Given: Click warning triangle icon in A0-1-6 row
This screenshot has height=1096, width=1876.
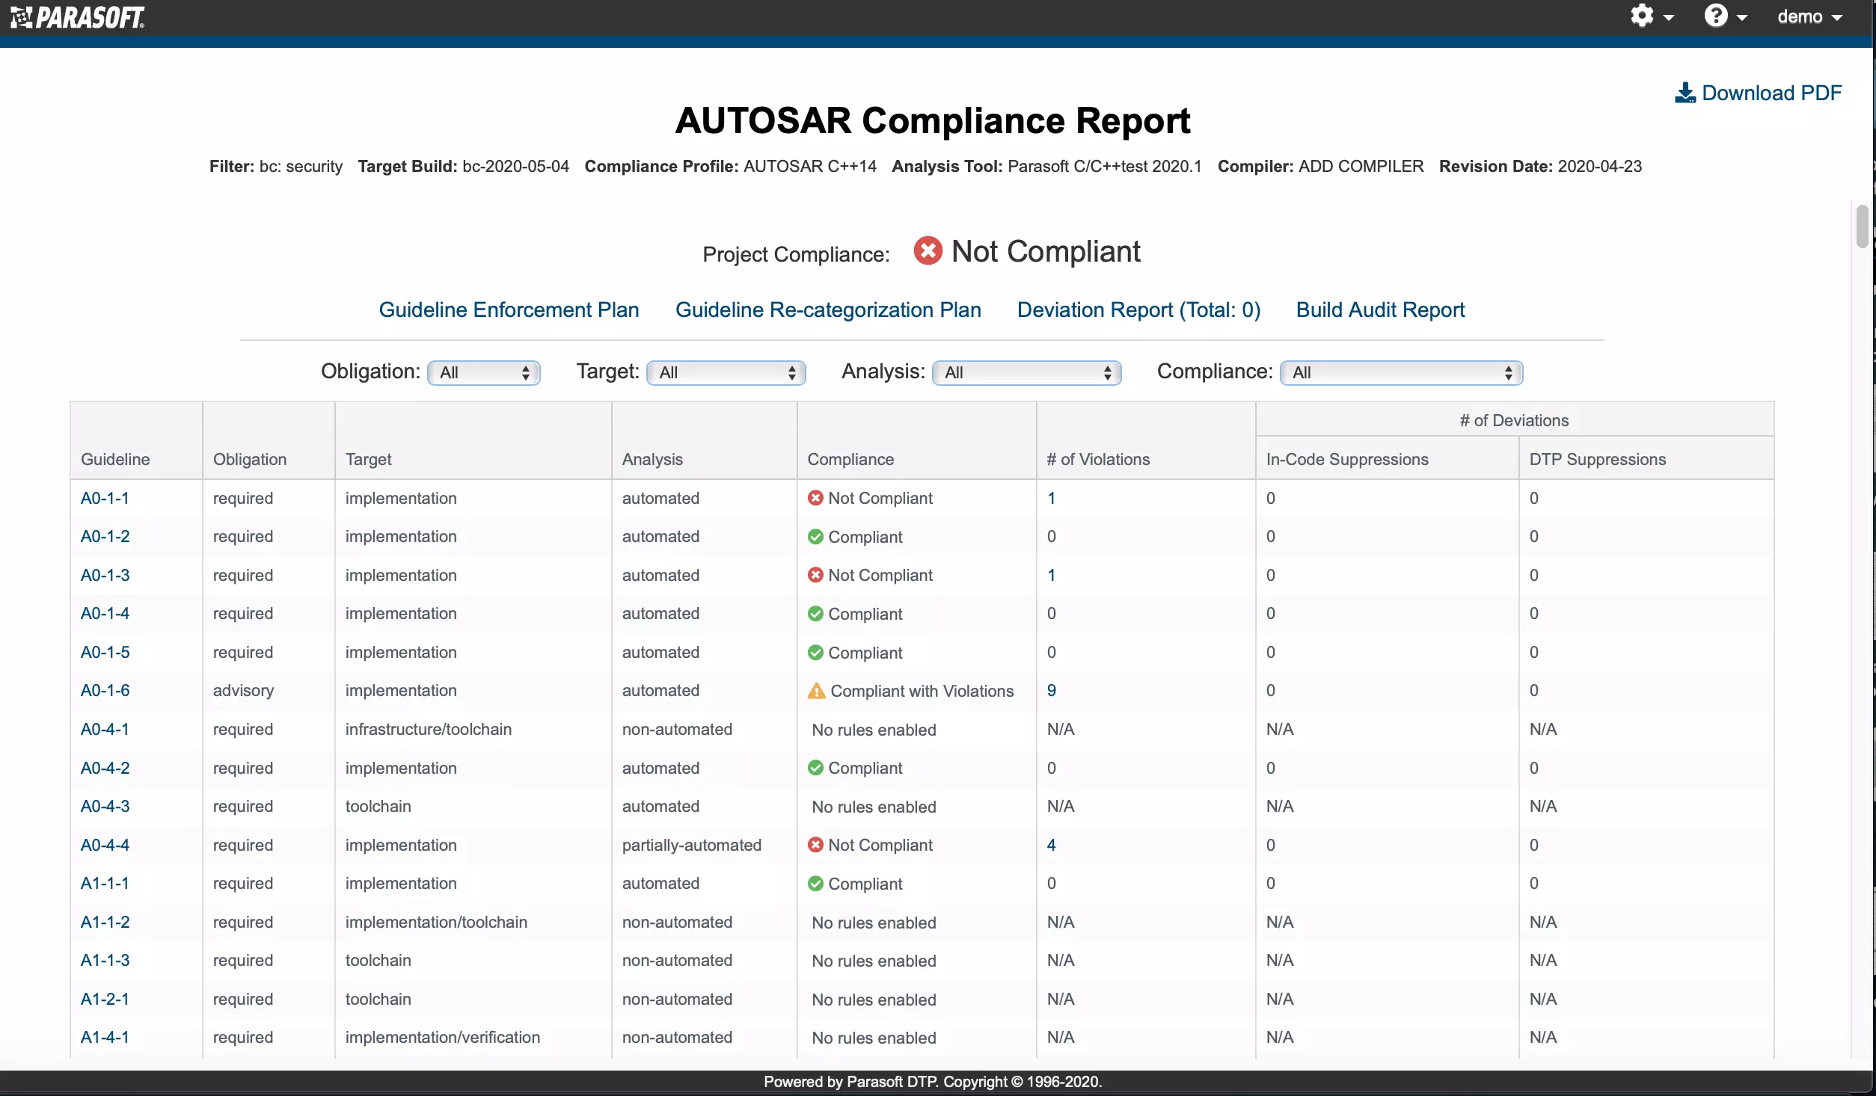Looking at the screenshot, I should 816,691.
